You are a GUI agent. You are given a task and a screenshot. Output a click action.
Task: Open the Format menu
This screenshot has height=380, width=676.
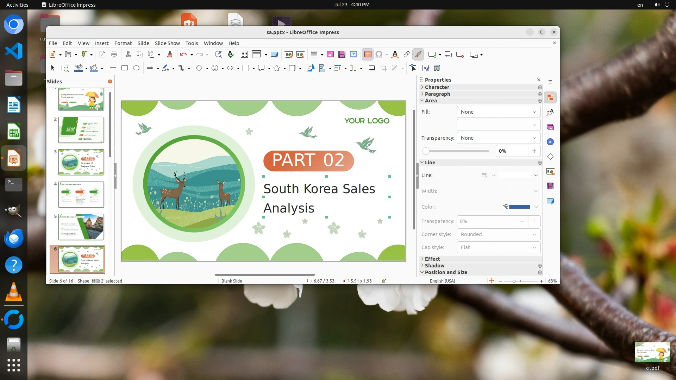point(123,43)
